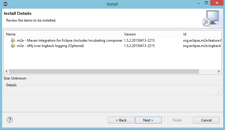Cancel the install dialog
The image size is (225, 130).
point(206,120)
